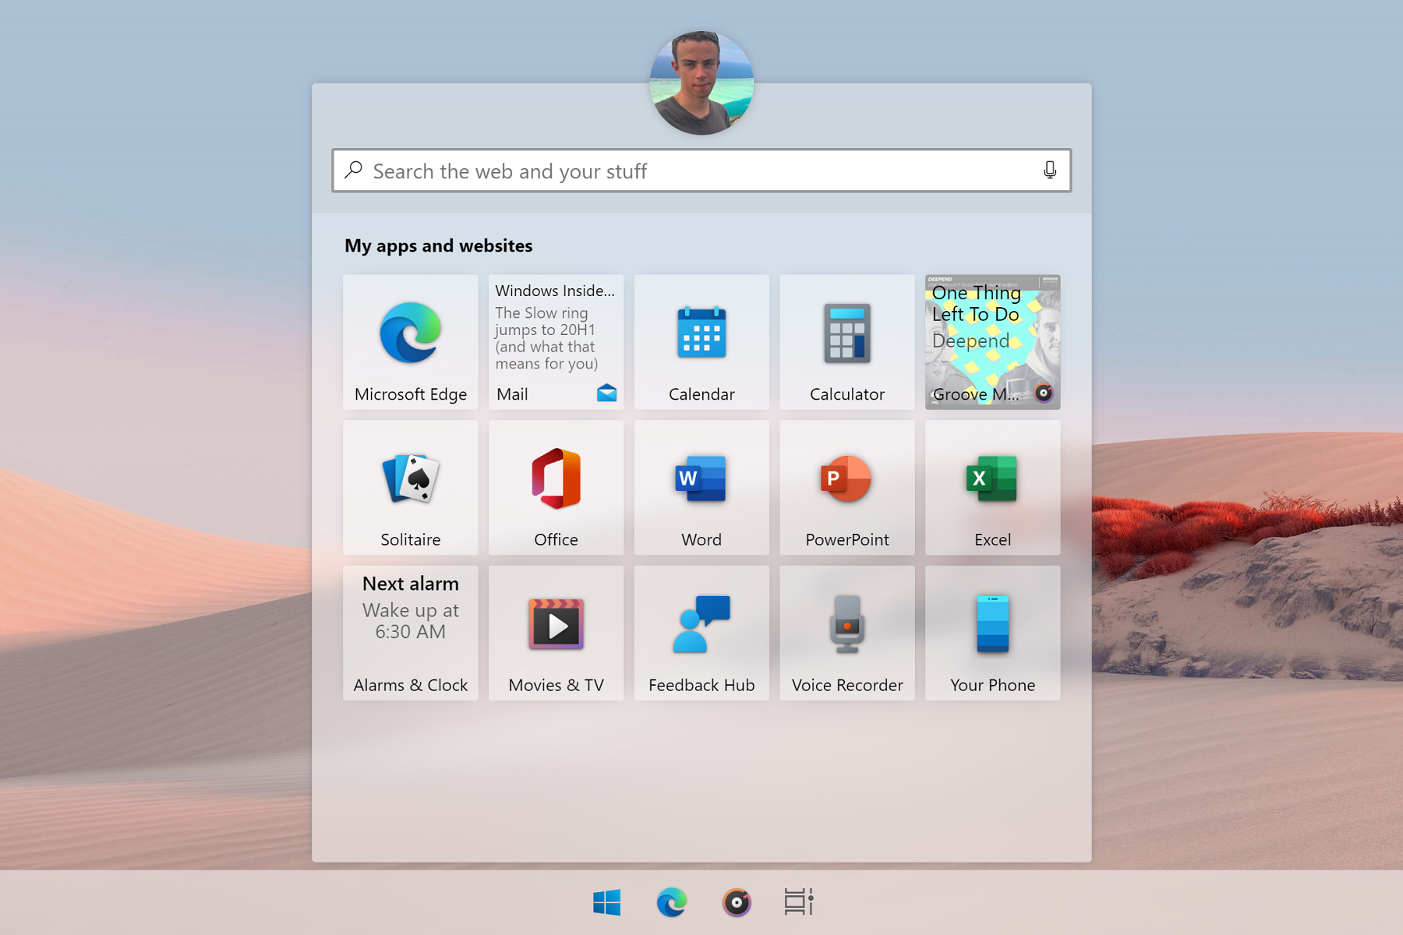
Task: Click the search box to search the web
Action: click(701, 171)
